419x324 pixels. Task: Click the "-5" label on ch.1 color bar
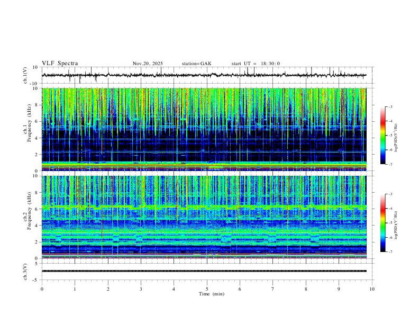click(x=390, y=136)
